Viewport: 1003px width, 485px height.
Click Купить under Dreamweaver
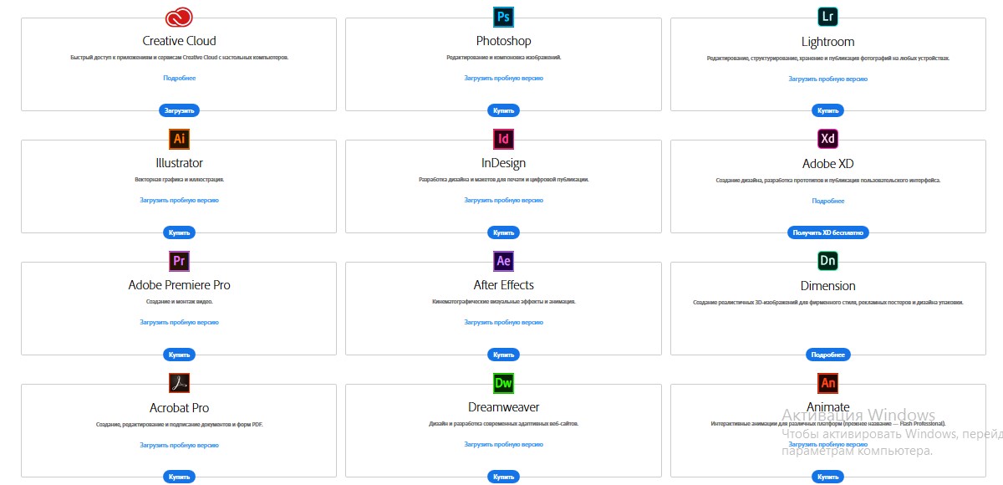click(503, 477)
